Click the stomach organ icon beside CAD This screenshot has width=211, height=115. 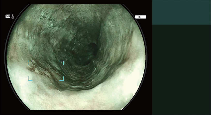coord(12,16)
